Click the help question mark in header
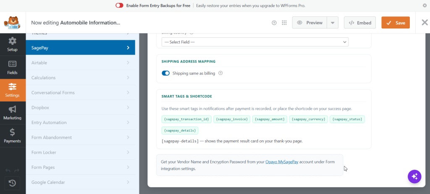The image size is (430, 194). pos(274,23)
